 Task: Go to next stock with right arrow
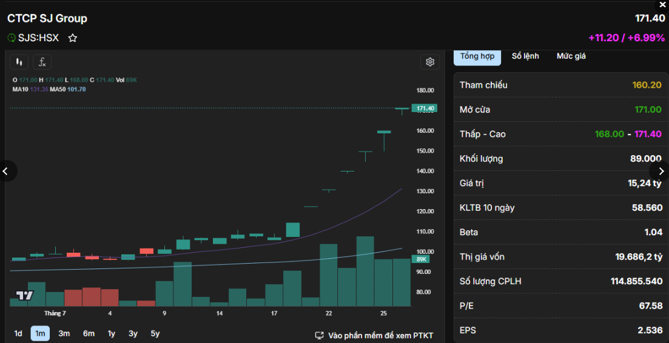[661, 171]
